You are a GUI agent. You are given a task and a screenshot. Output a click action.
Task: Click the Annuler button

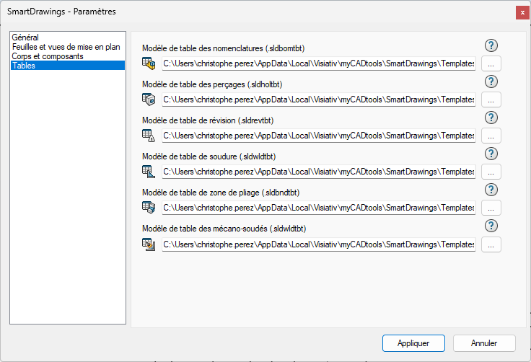click(483, 343)
